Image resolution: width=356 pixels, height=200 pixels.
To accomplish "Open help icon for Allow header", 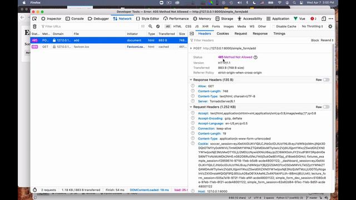I will (193, 86).
